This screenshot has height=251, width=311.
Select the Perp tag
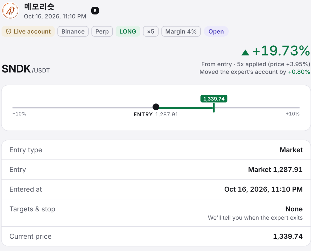pyautogui.click(x=102, y=32)
